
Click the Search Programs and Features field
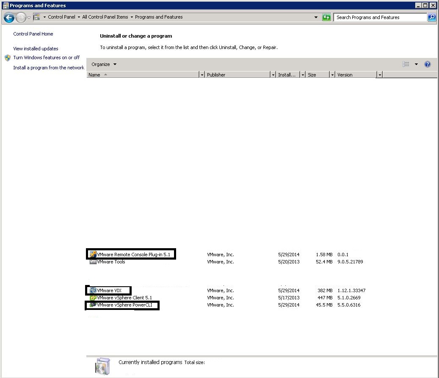tap(380, 17)
